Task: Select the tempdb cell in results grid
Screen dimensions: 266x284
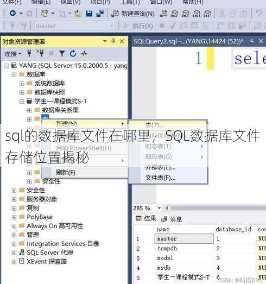Action: coord(184,249)
